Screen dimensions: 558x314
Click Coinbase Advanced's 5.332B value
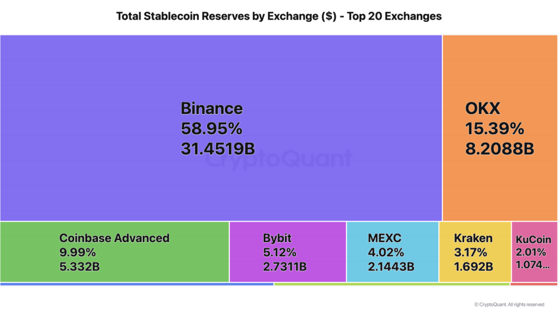(80, 267)
